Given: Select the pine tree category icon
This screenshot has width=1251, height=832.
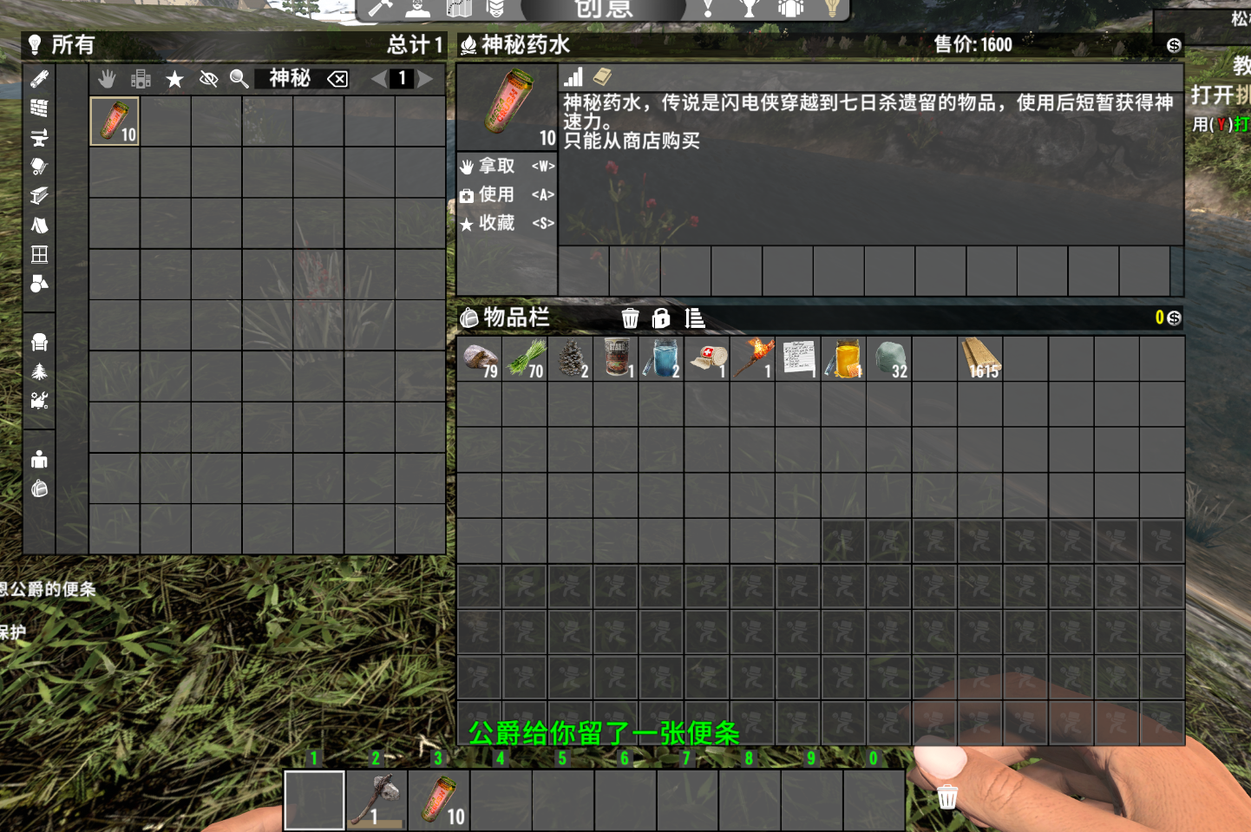Looking at the screenshot, I should pyautogui.click(x=39, y=371).
